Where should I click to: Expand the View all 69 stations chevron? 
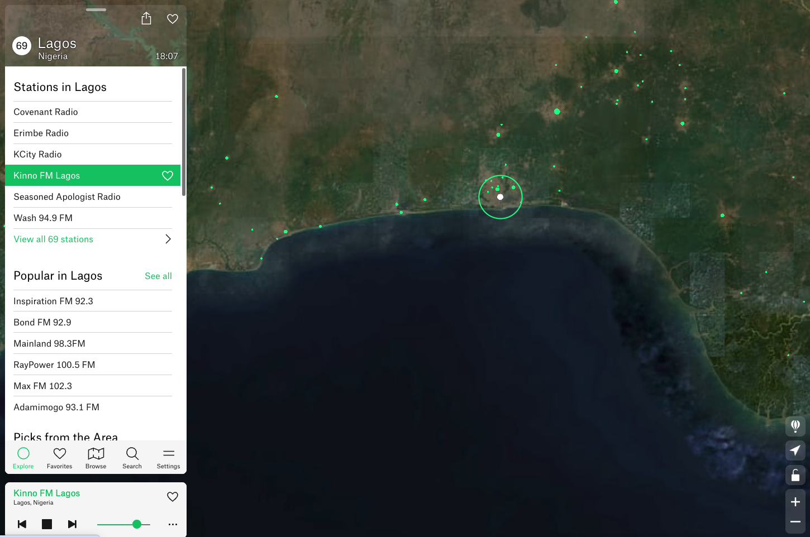click(x=168, y=239)
